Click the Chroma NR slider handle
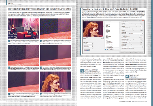The height and width of the screenshot is (106, 153). pos(136,25)
